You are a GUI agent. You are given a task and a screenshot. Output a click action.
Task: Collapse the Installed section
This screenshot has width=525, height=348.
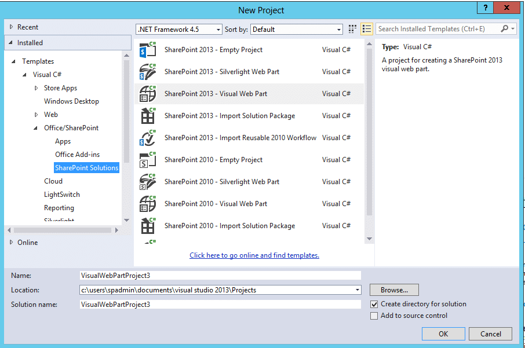click(x=10, y=42)
